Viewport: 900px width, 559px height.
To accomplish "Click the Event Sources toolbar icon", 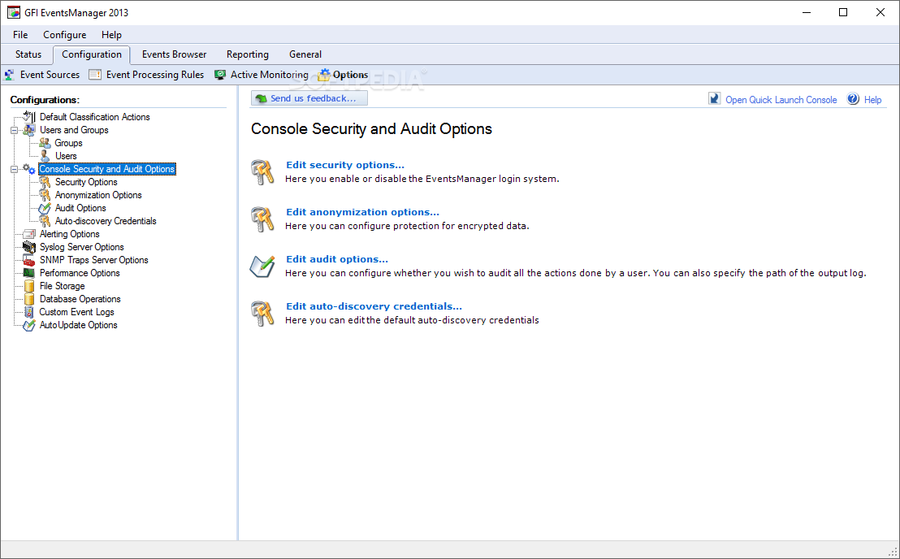I will (x=10, y=75).
